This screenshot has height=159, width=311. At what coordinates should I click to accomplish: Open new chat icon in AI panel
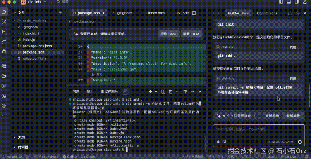pos(290,13)
